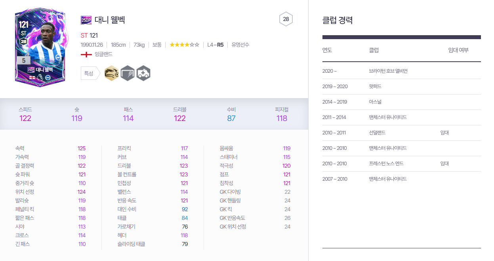
Task: Click the 침착성 stat label
Action: [x=227, y=183]
